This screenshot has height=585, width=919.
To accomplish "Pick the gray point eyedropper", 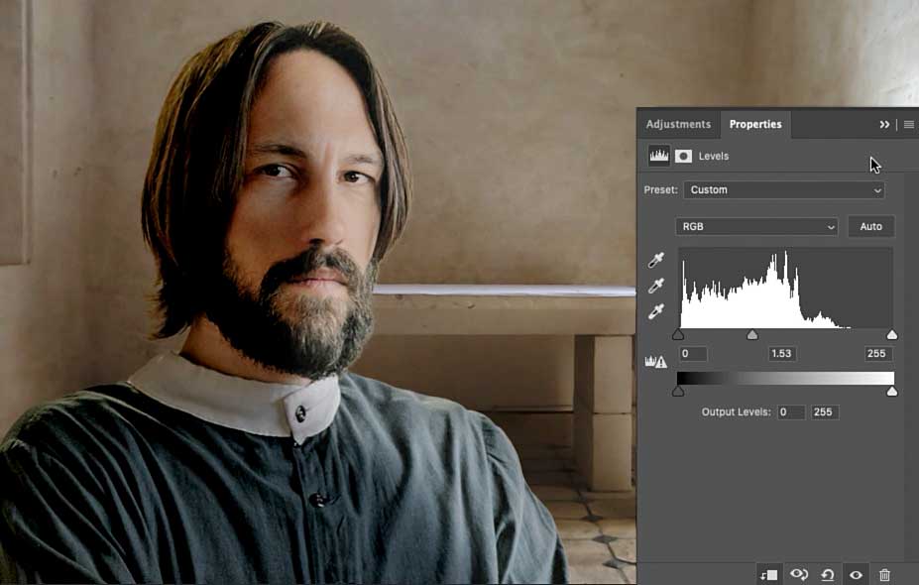I will click(656, 286).
